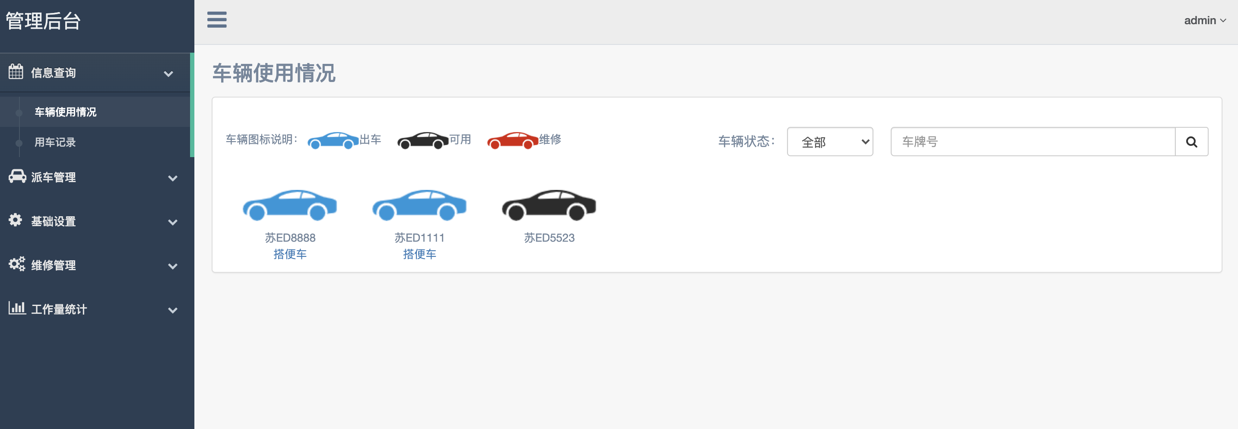Click the 车辆状态 label
This screenshot has width=1238, height=429.
coord(746,141)
